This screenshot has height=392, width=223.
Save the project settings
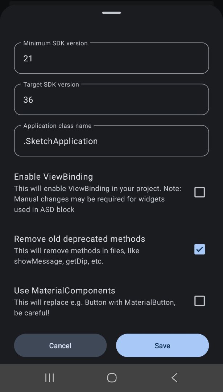162,346
